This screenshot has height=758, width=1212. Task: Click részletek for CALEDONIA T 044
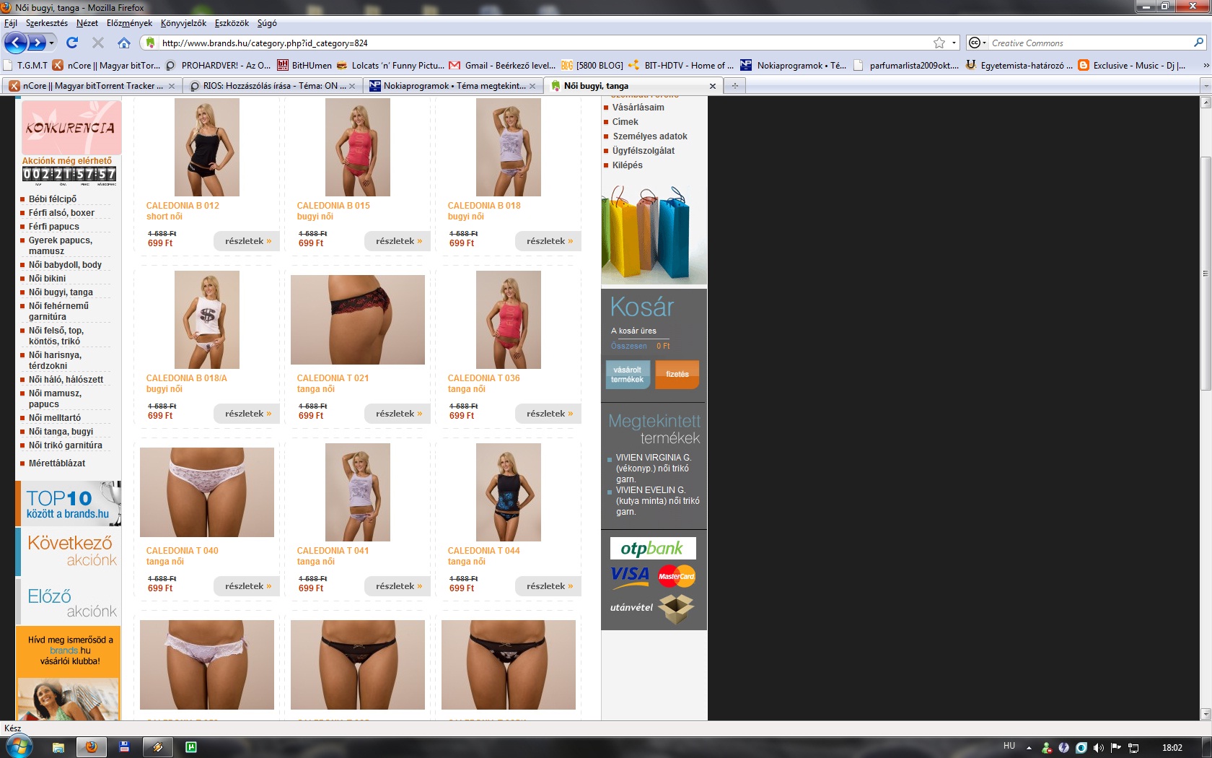(x=548, y=586)
